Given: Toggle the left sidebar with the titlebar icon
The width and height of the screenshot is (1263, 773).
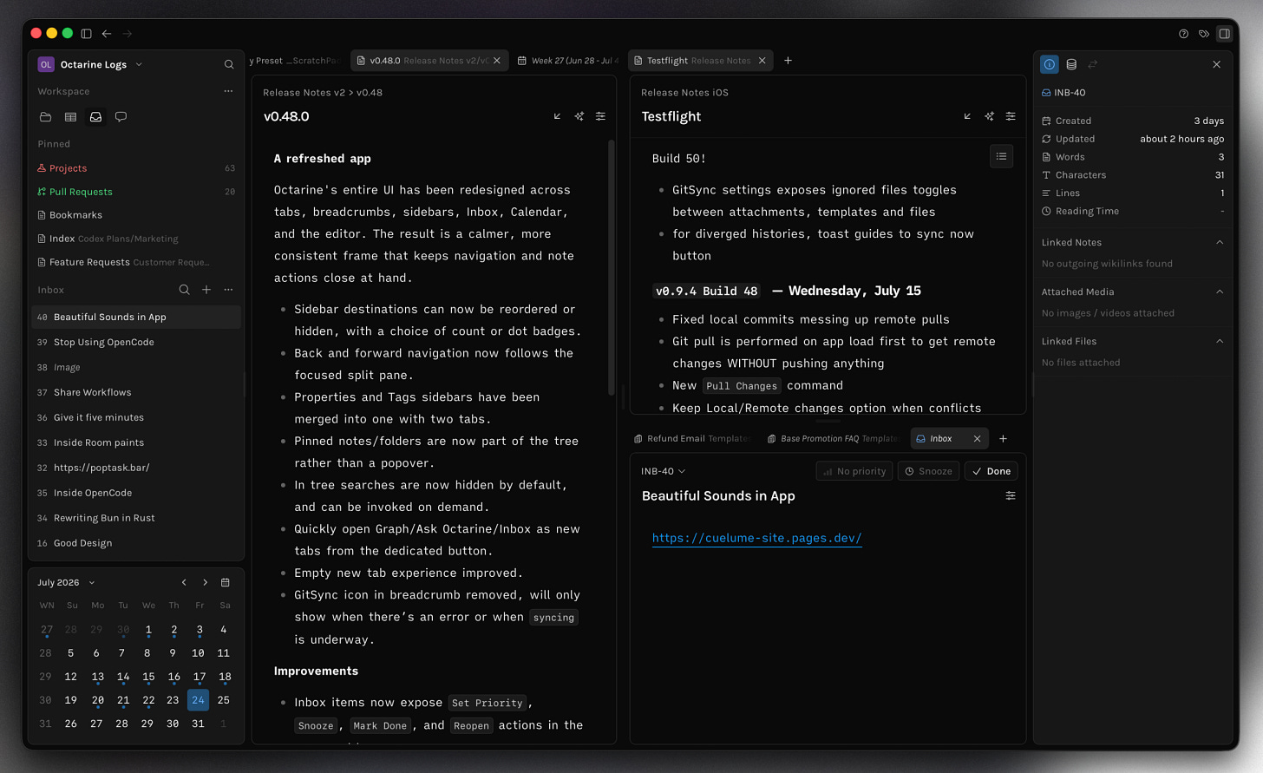Looking at the screenshot, I should click(x=86, y=34).
